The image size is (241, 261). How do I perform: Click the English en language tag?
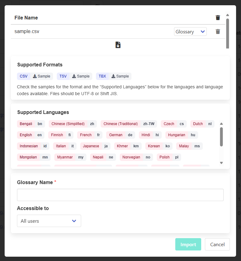[x=31, y=135]
